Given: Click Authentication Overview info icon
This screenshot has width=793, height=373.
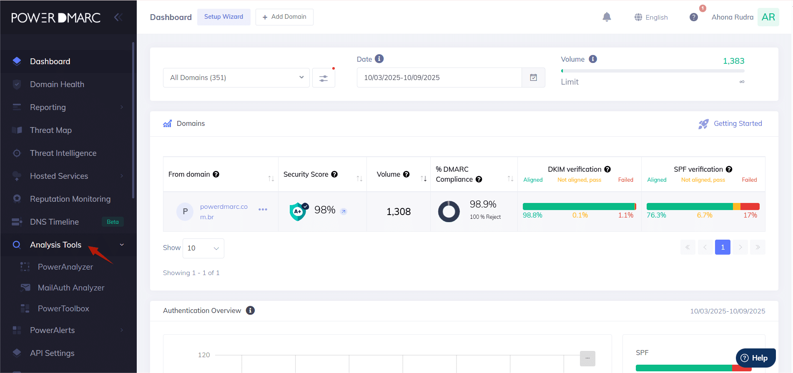Looking at the screenshot, I should click(250, 310).
